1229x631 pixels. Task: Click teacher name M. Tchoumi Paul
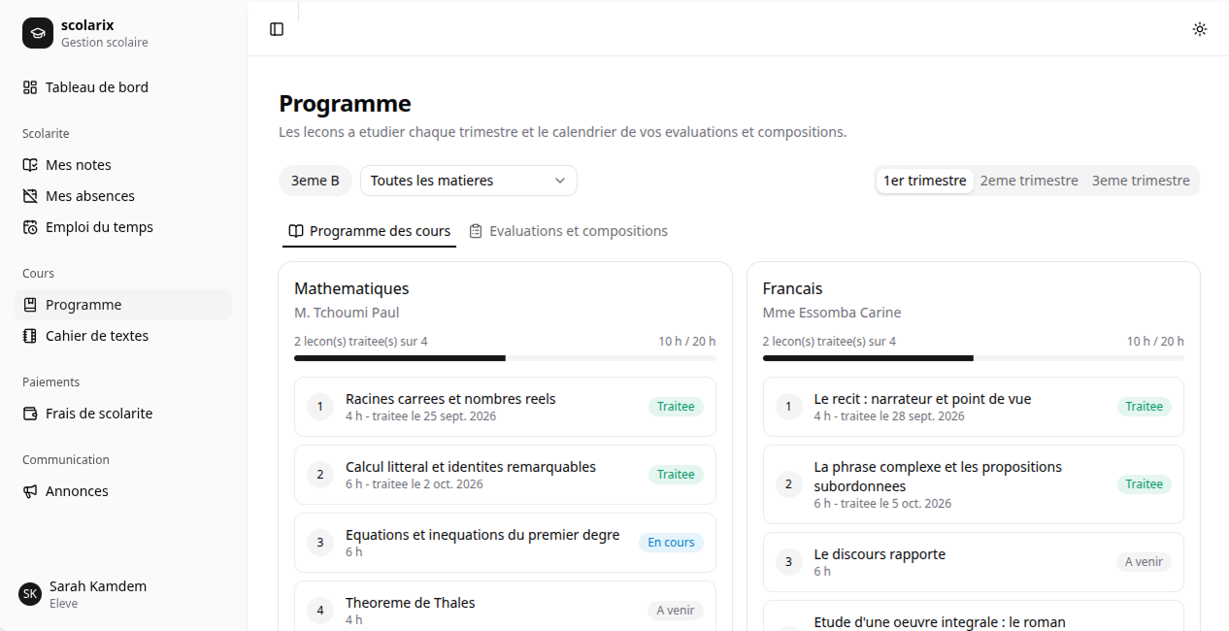tap(347, 313)
